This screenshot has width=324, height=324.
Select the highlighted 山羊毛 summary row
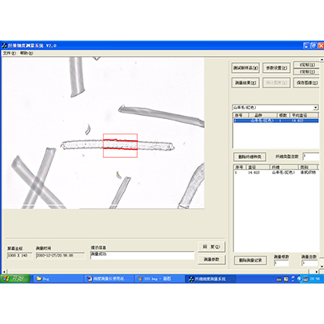coord(275,121)
